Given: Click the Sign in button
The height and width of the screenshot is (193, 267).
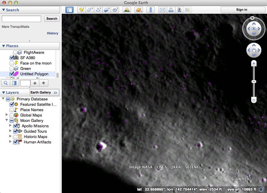Looking at the screenshot, I should [x=241, y=10].
